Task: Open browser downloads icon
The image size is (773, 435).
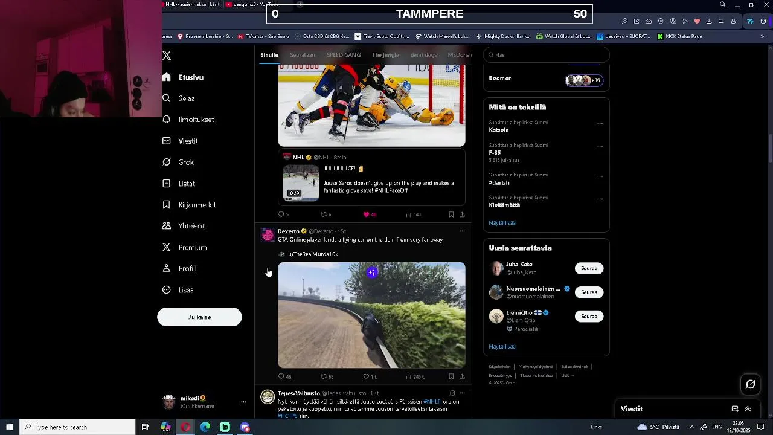Action: pyautogui.click(x=709, y=21)
